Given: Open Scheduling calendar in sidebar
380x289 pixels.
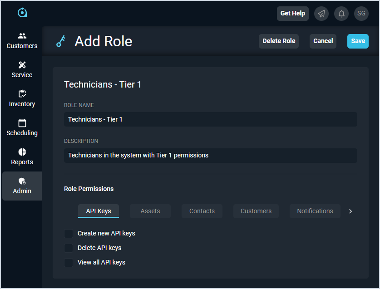Looking at the screenshot, I should [22, 127].
